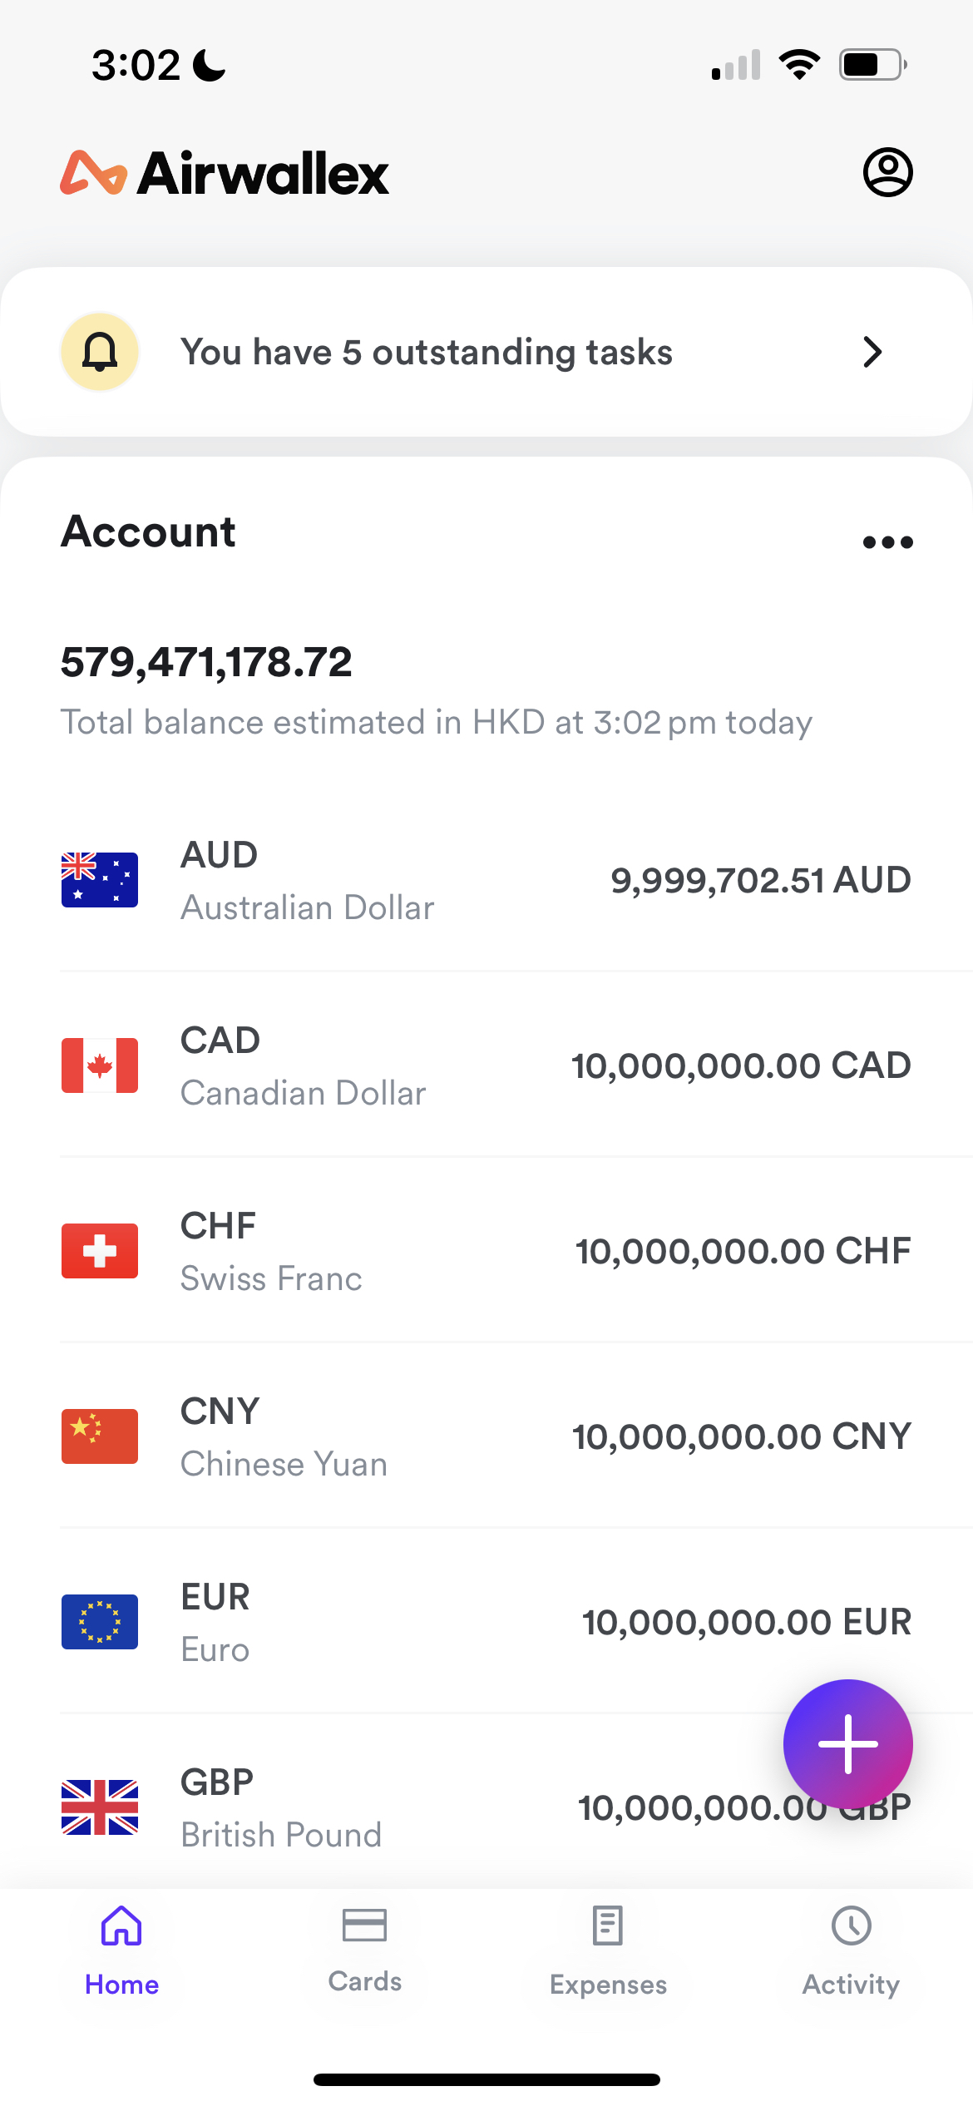The width and height of the screenshot is (973, 2106).
Task: Tap the European Union flag icon
Action: [x=100, y=1622]
